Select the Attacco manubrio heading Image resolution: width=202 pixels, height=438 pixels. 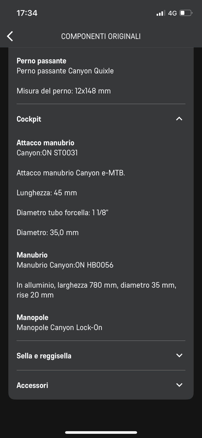point(45,143)
